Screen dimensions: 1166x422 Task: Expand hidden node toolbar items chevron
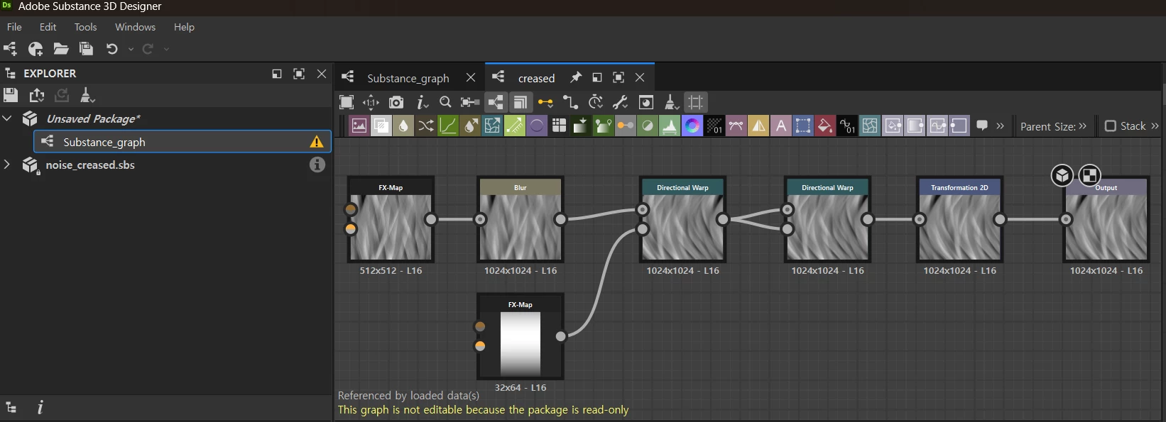pos(1001,126)
